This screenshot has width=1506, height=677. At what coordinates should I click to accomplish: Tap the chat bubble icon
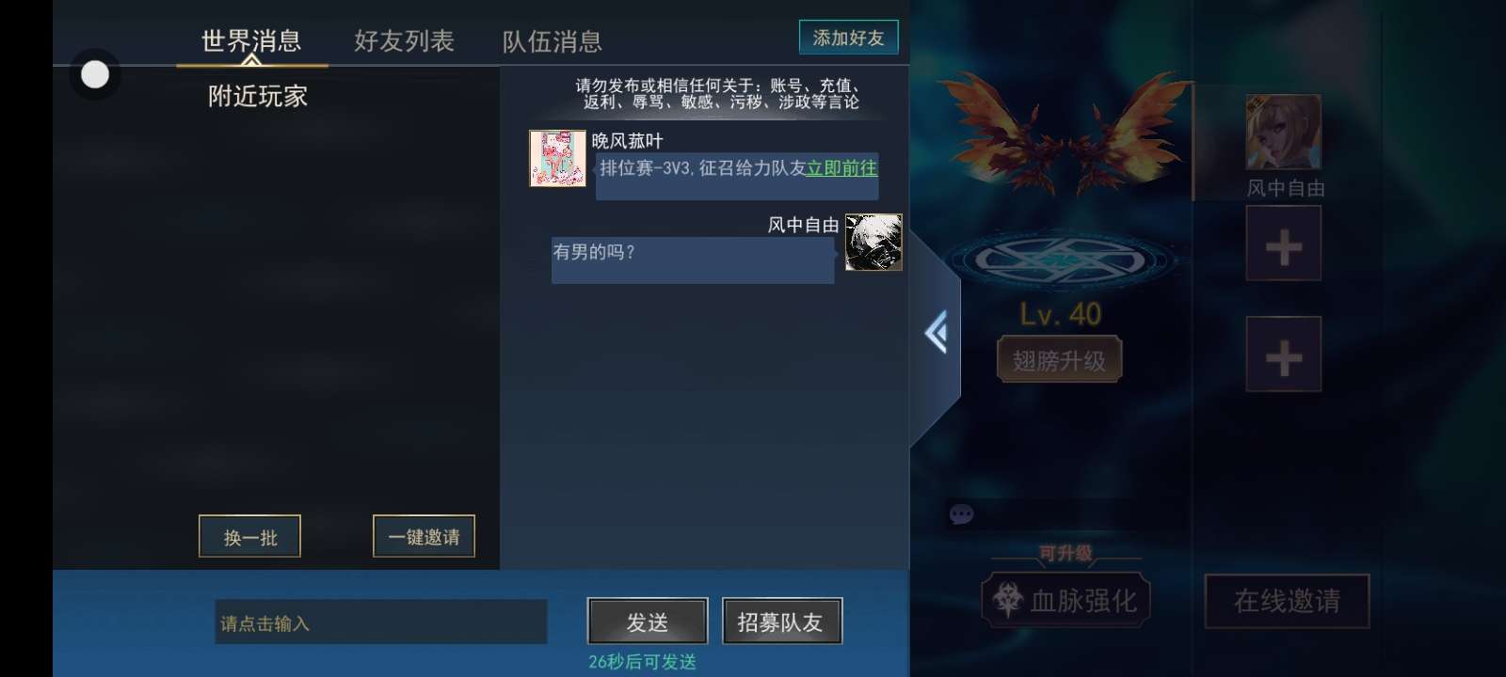[961, 514]
